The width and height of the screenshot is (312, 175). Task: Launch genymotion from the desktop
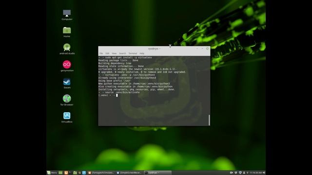pos(67,66)
